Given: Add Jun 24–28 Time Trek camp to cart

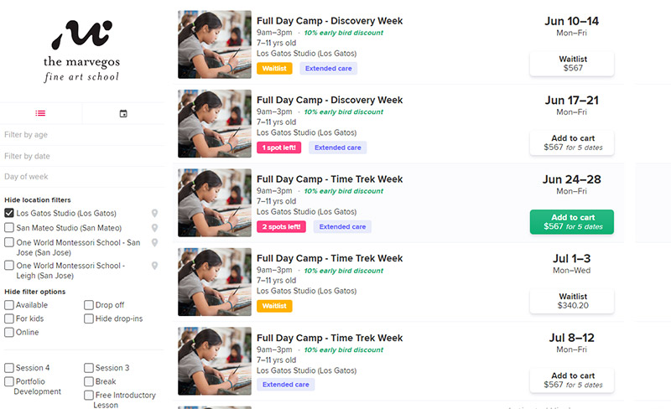Looking at the screenshot, I should (x=572, y=222).
